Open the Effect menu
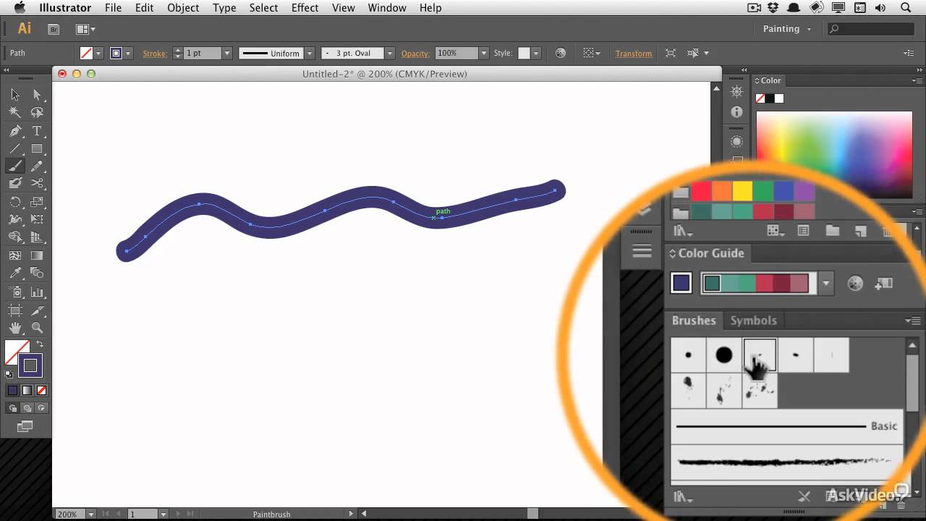Image resolution: width=926 pixels, height=521 pixels. click(x=305, y=8)
